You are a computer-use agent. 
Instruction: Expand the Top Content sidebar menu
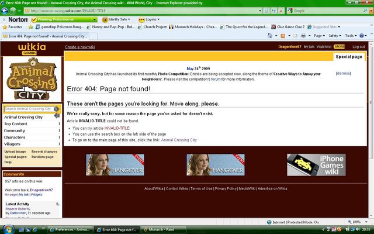32,124
